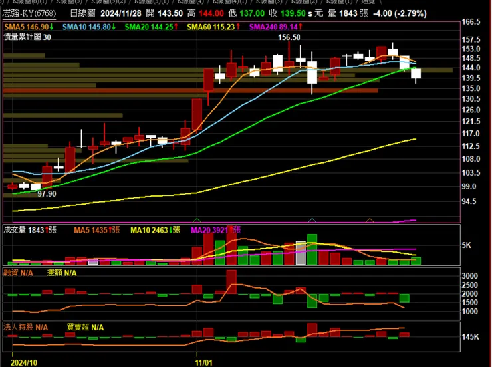Click the open price 143.50
492x367 pixels.
[170, 13]
